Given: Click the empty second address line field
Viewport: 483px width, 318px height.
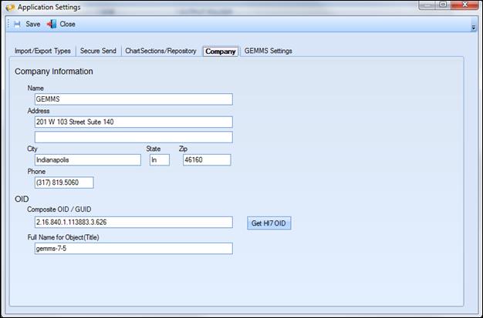Looking at the screenshot, I should pyautogui.click(x=133, y=137).
